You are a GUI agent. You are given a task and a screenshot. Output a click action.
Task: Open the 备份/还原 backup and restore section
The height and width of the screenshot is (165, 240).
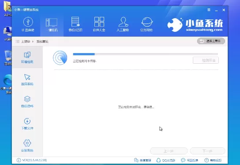click(x=75, y=24)
